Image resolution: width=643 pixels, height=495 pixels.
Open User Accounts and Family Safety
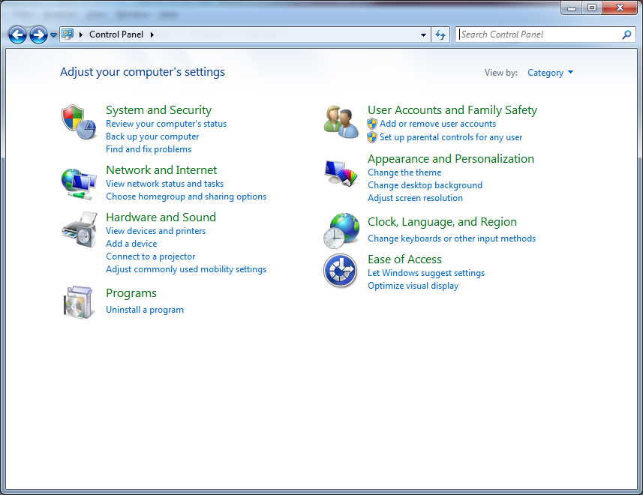(x=452, y=110)
